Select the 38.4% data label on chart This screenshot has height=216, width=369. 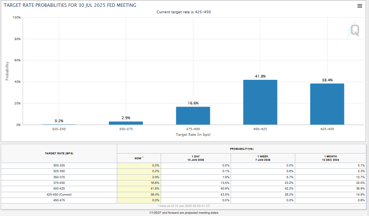(x=327, y=80)
